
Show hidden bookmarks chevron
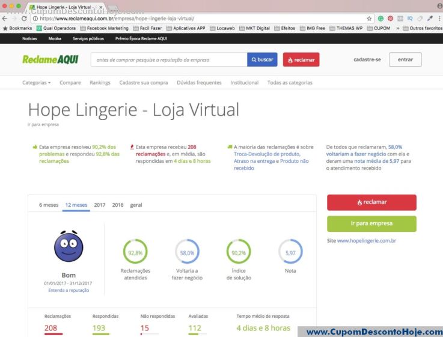pos(397,28)
